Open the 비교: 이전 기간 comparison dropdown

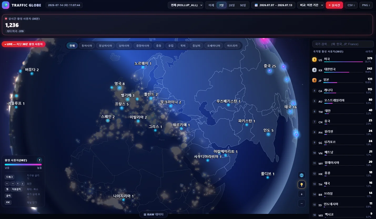tap(311, 5)
